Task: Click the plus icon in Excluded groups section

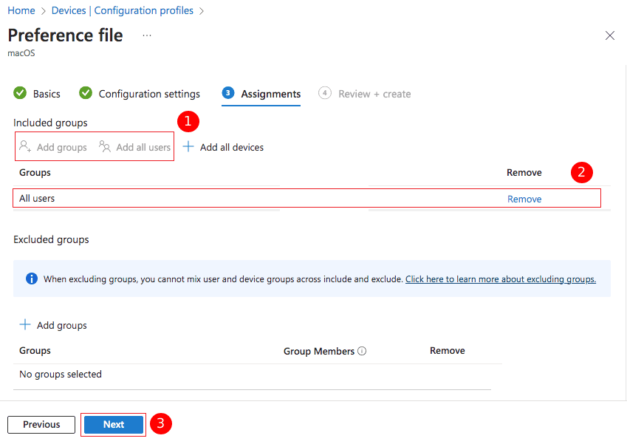Action: (x=25, y=325)
